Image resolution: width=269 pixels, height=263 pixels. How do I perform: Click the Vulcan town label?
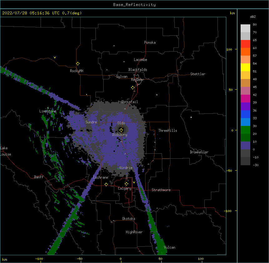[169, 247]
